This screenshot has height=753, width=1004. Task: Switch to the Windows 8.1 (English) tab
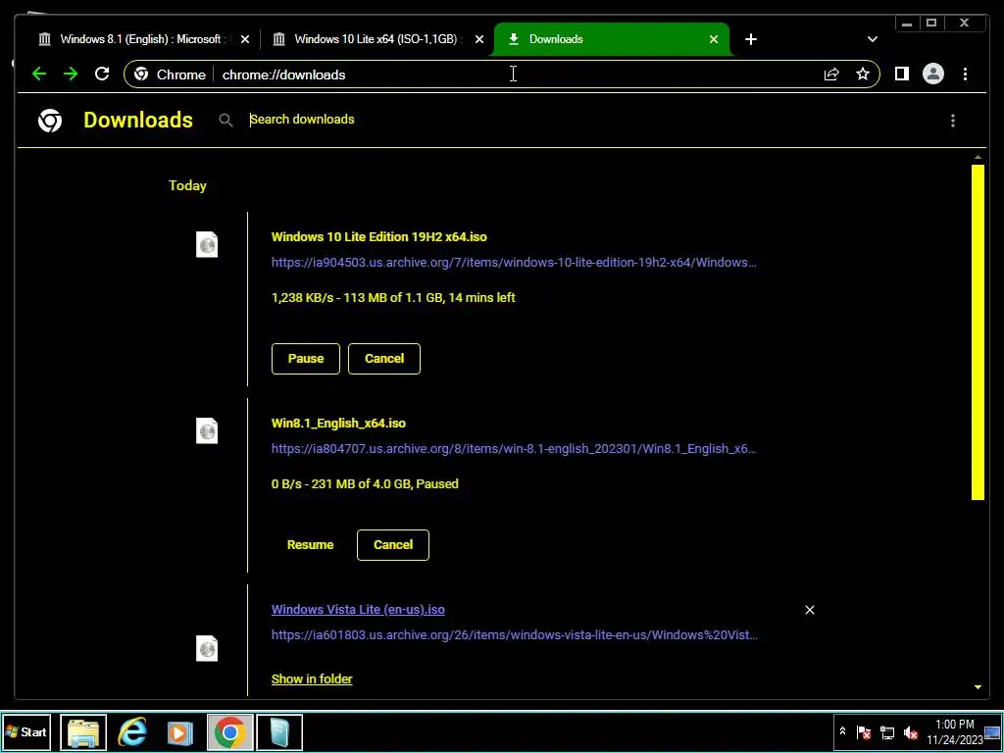point(143,39)
